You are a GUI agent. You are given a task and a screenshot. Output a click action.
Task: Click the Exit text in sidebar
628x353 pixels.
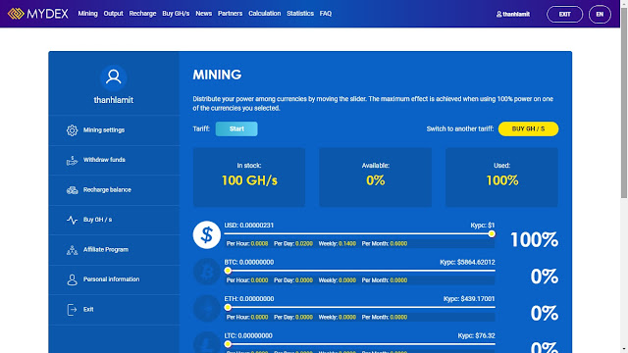tap(88, 310)
